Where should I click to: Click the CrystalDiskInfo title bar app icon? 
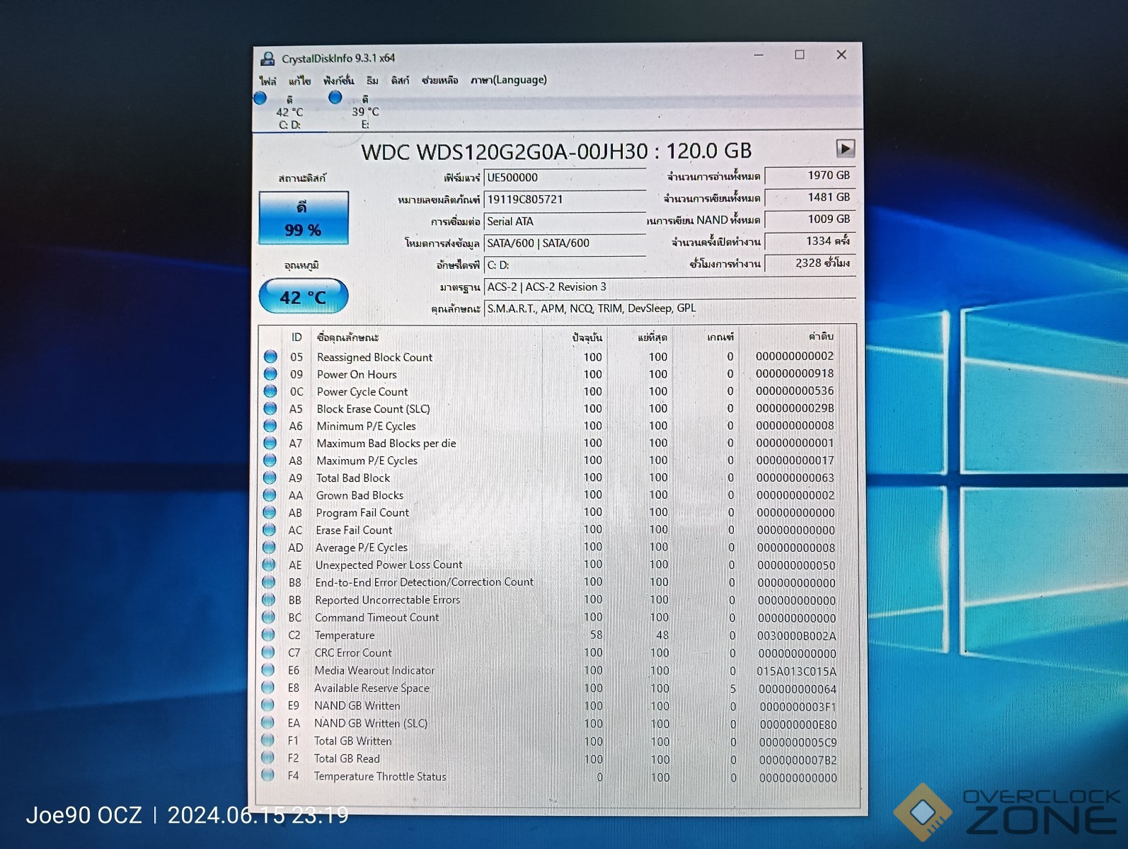coord(268,59)
